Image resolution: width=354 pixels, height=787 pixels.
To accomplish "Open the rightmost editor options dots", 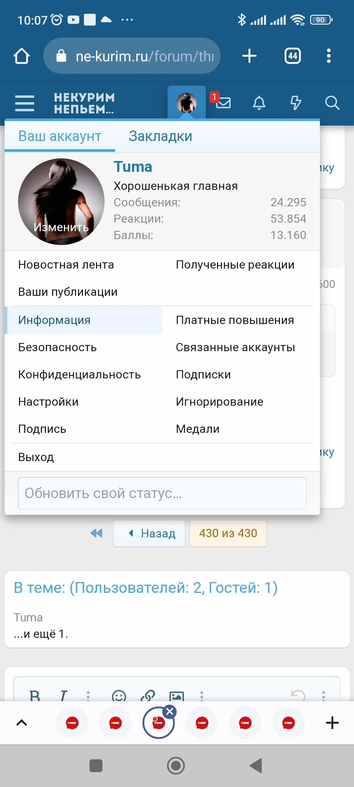I will 324,696.
